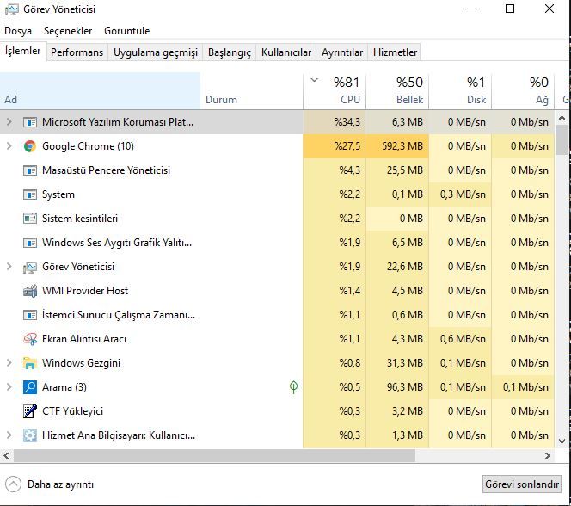Open the Görüntüle menu

pyautogui.click(x=126, y=31)
